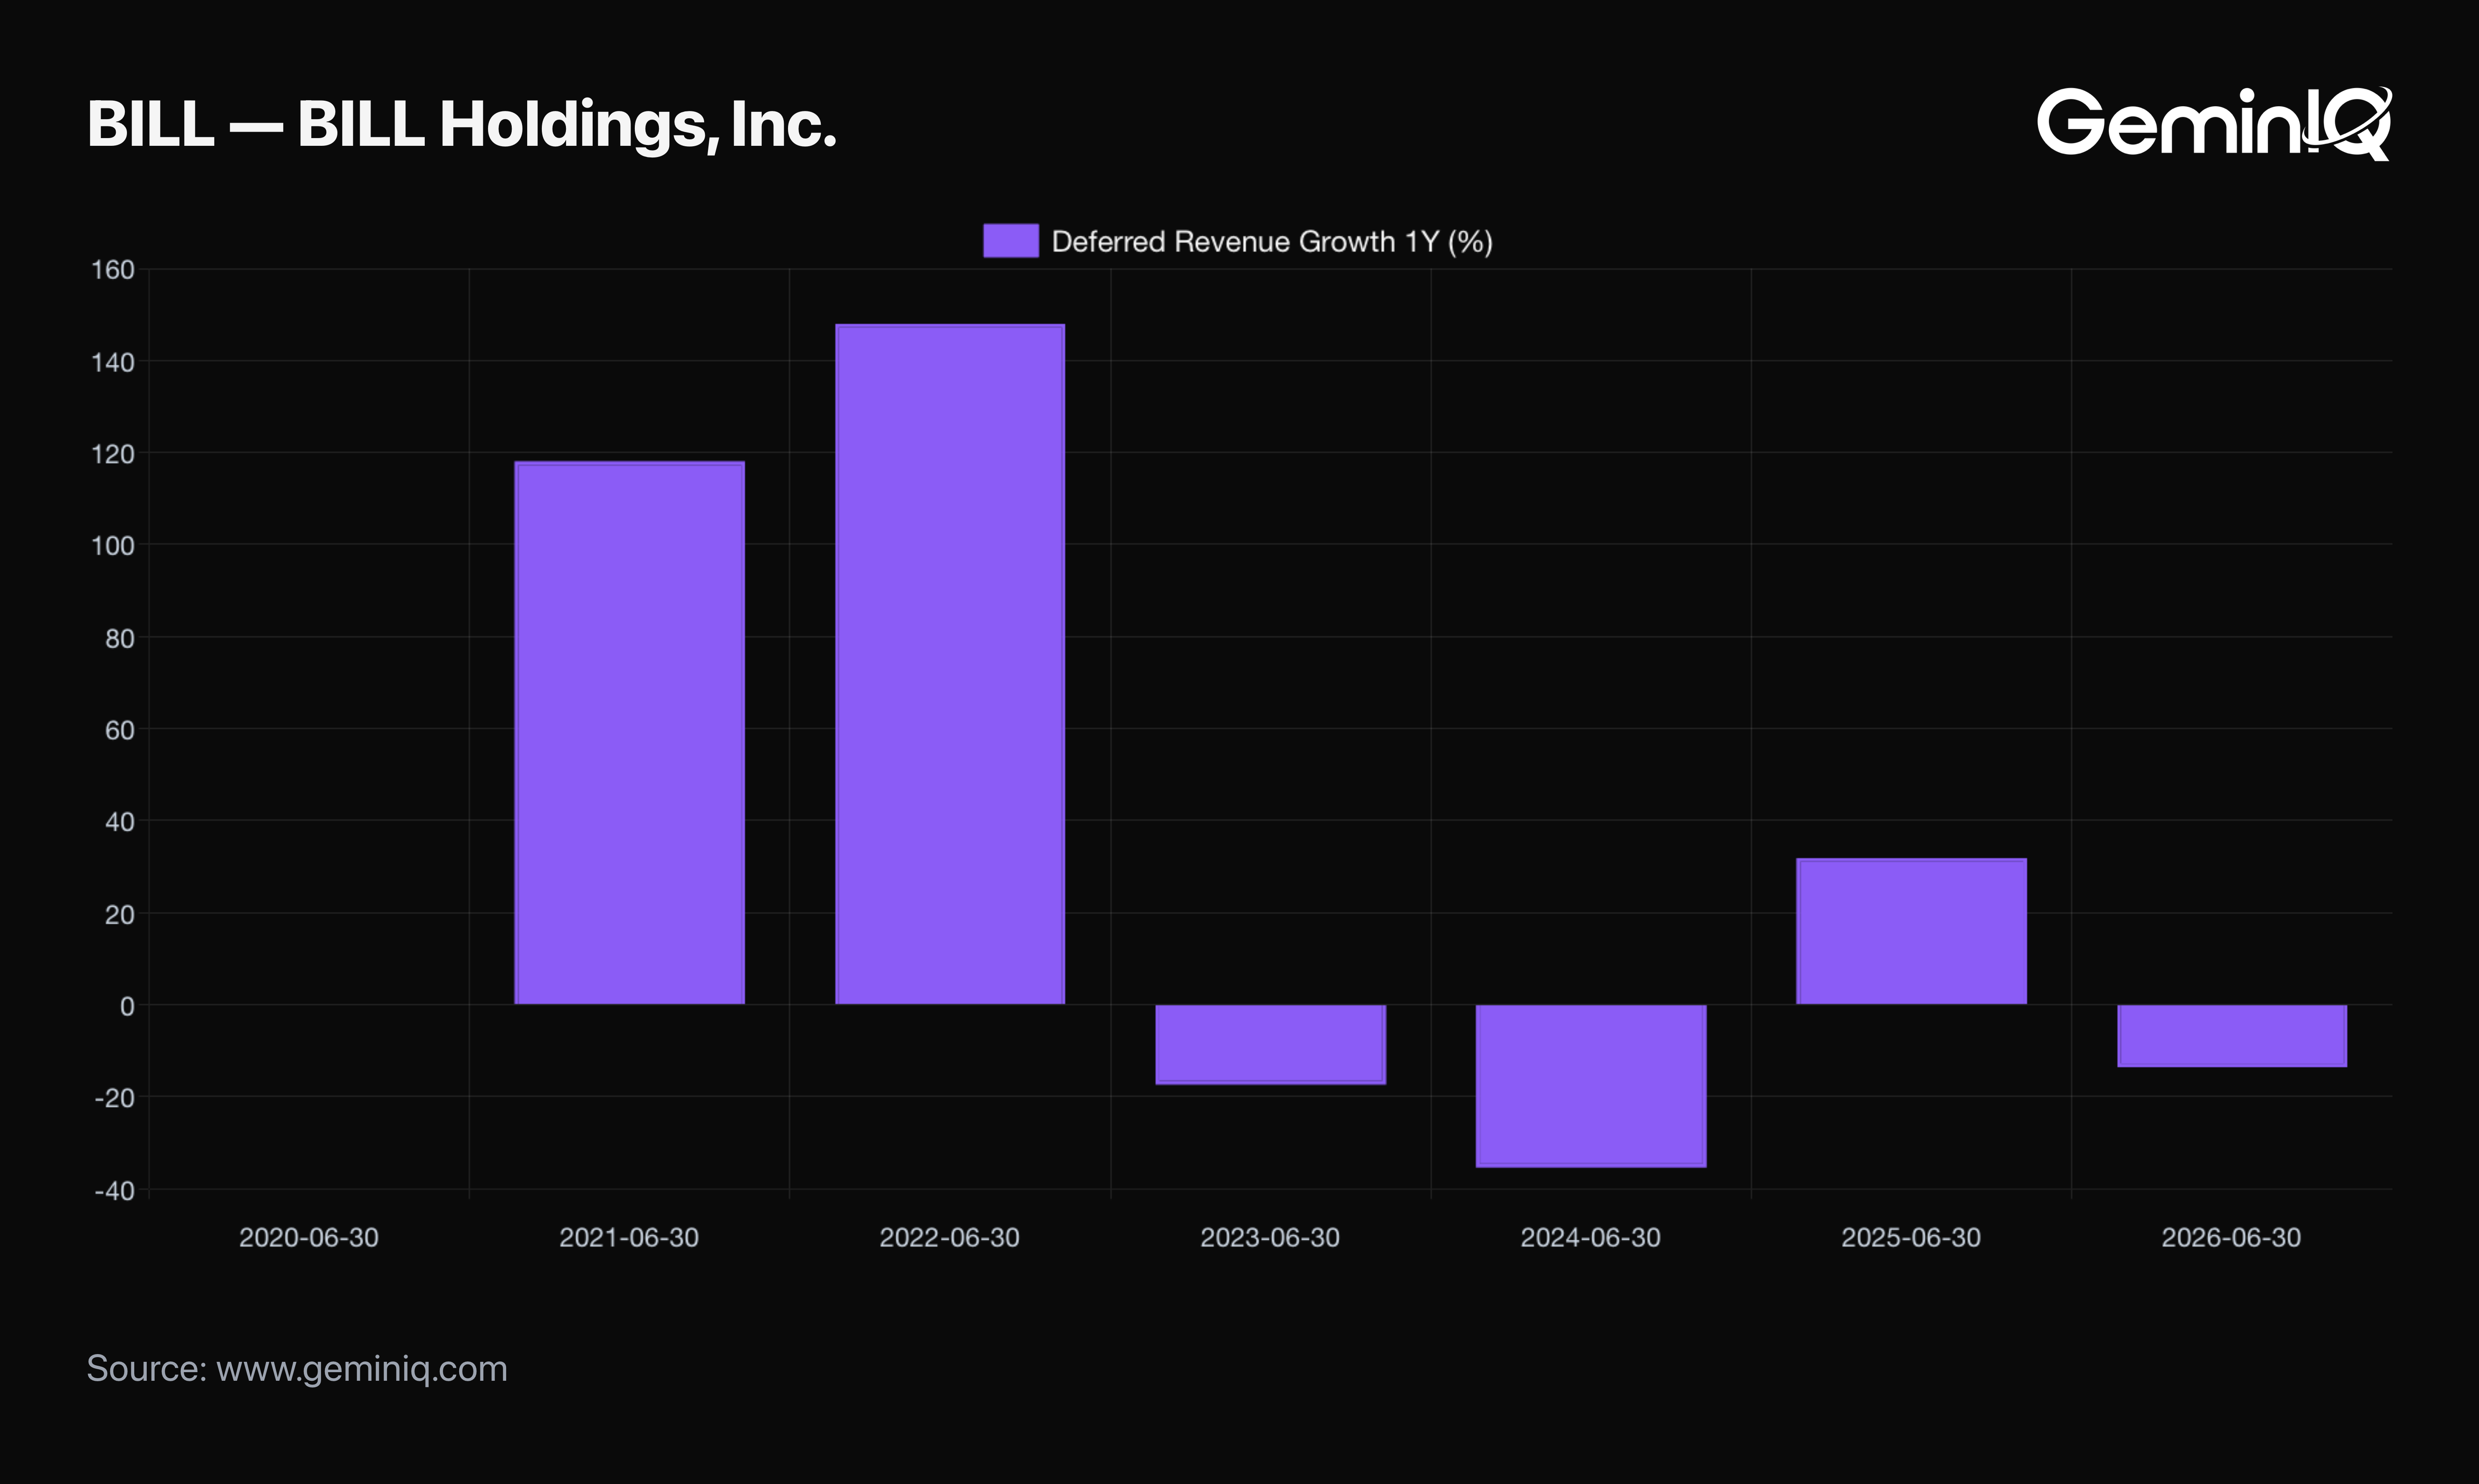Click the y-axis value 160
The height and width of the screenshot is (1484, 2479).
point(113,270)
